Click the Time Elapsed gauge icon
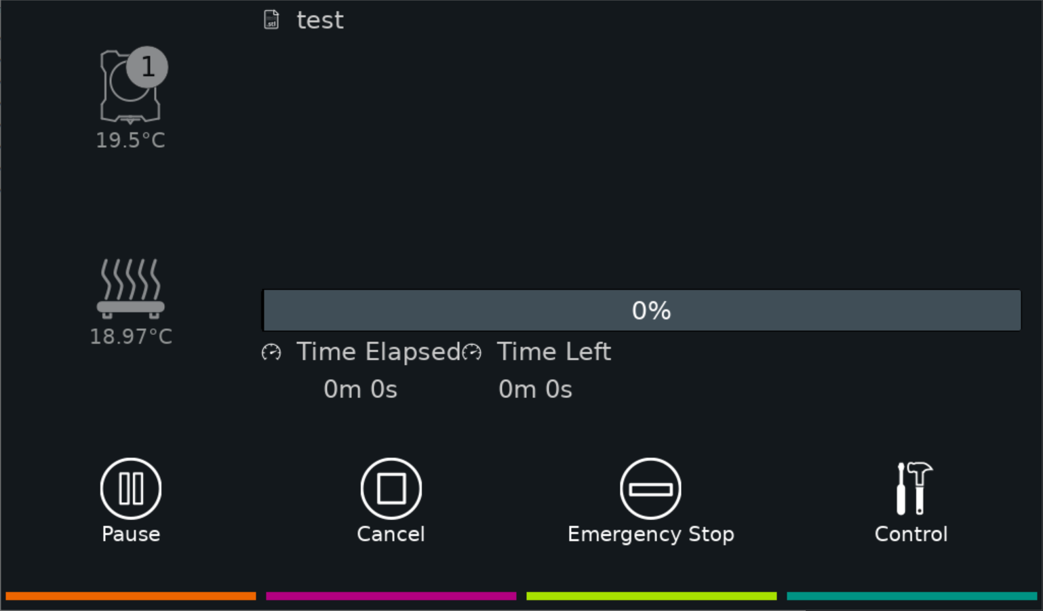1043x611 pixels. click(271, 352)
